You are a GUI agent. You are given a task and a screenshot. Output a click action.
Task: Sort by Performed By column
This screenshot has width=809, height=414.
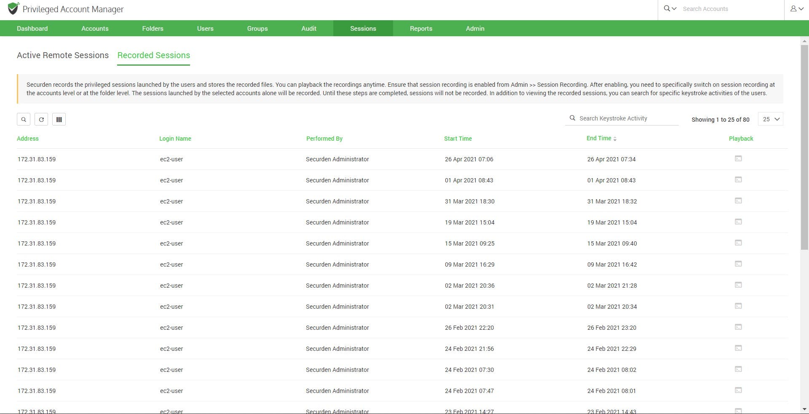pyautogui.click(x=324, y=139)
